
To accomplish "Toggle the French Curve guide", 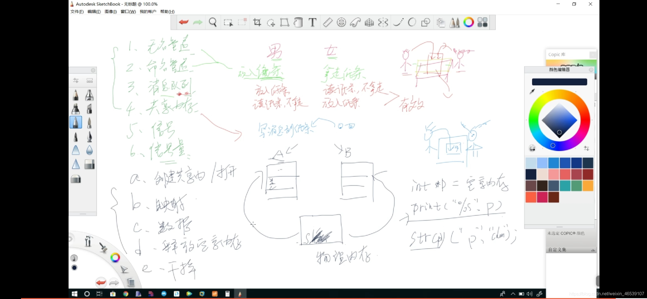I will point(355,22).
